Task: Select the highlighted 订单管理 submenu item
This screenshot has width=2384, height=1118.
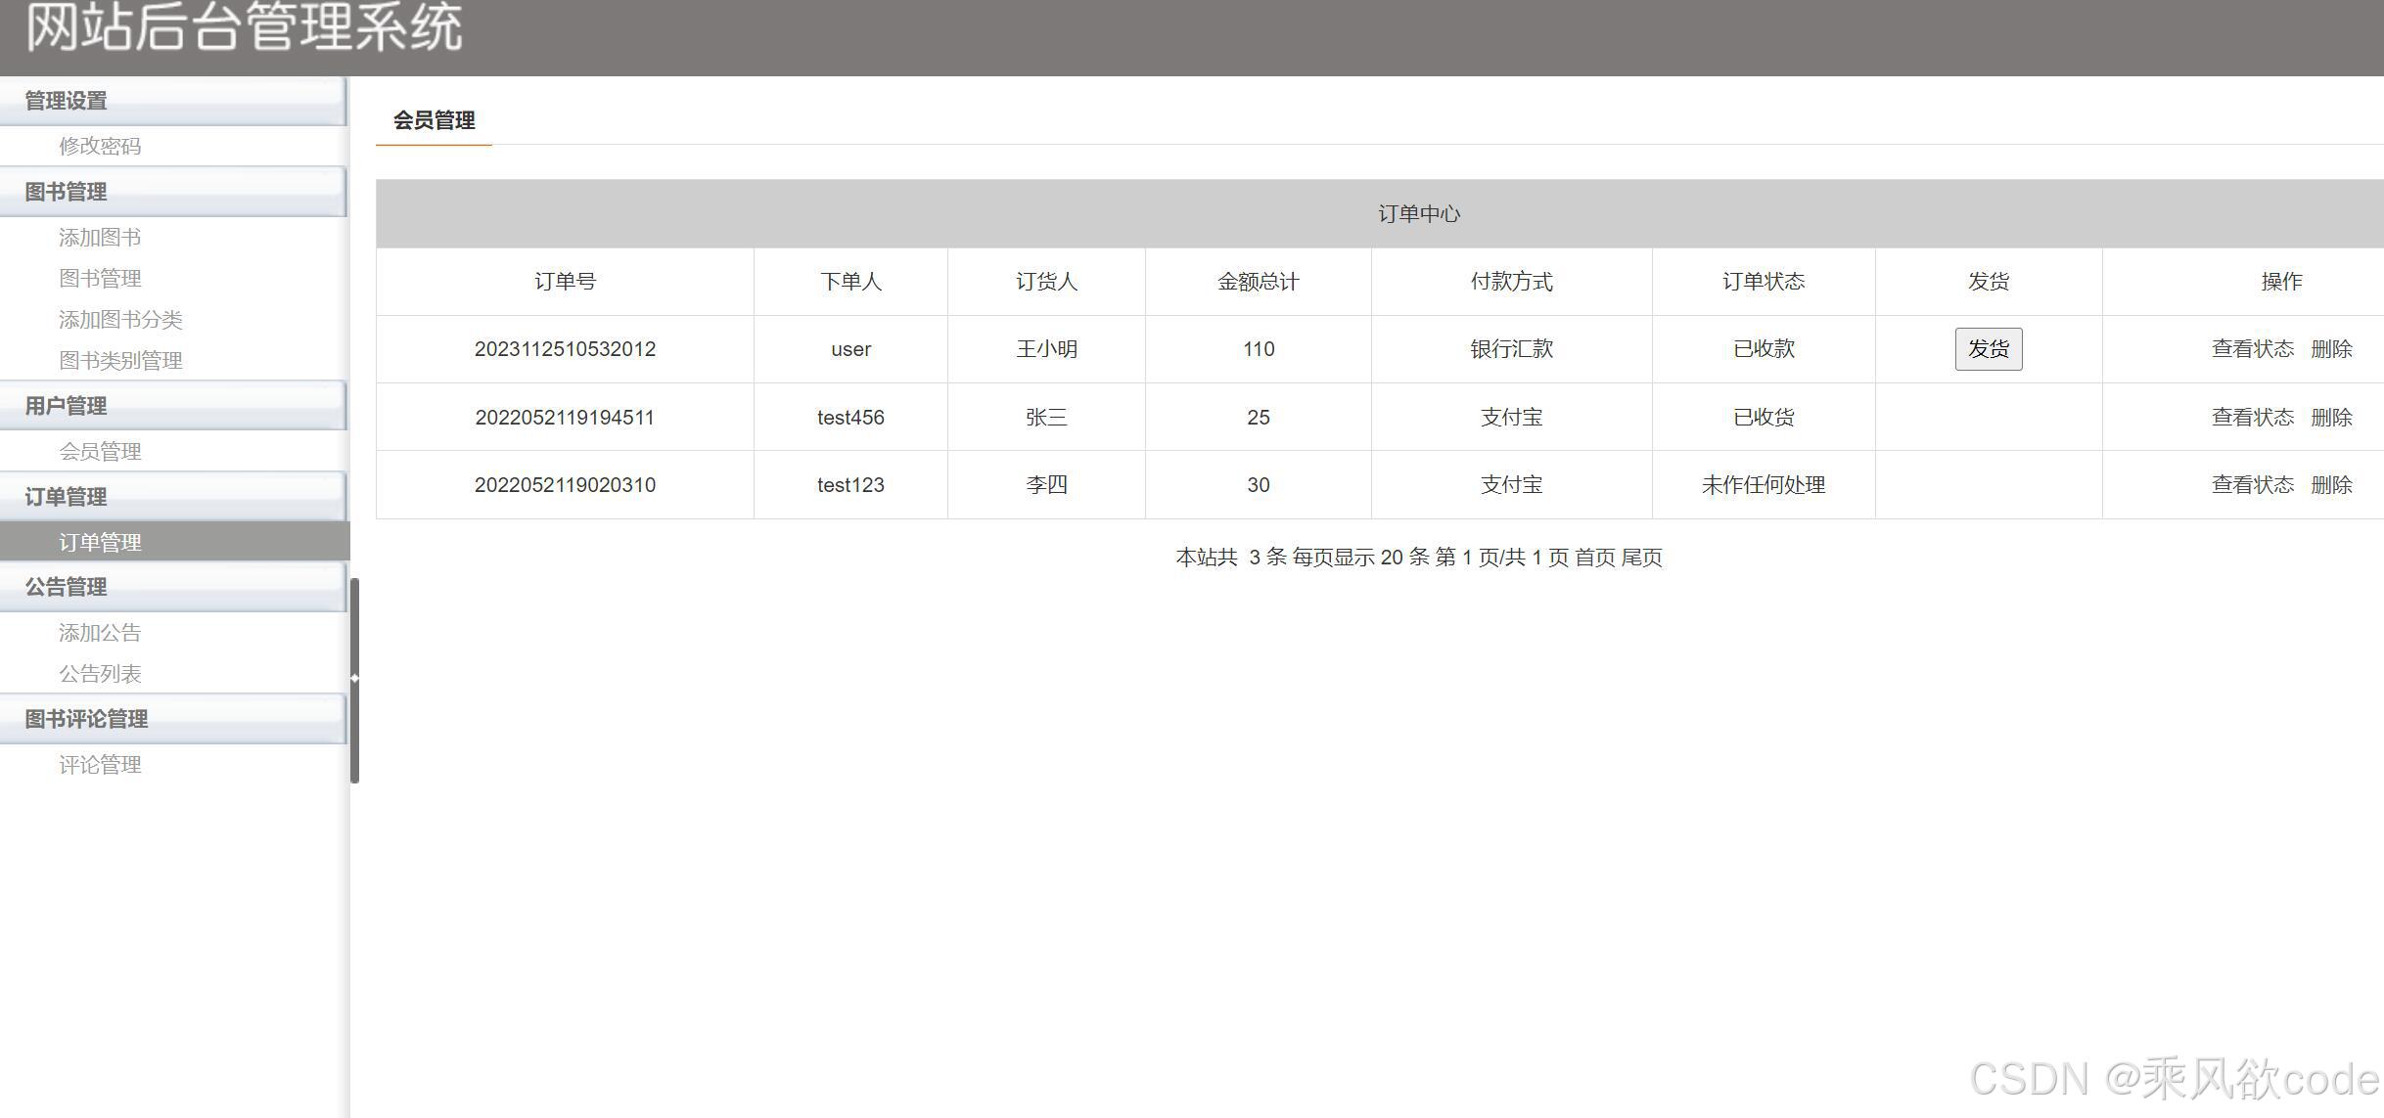Action: click(100, 543)
